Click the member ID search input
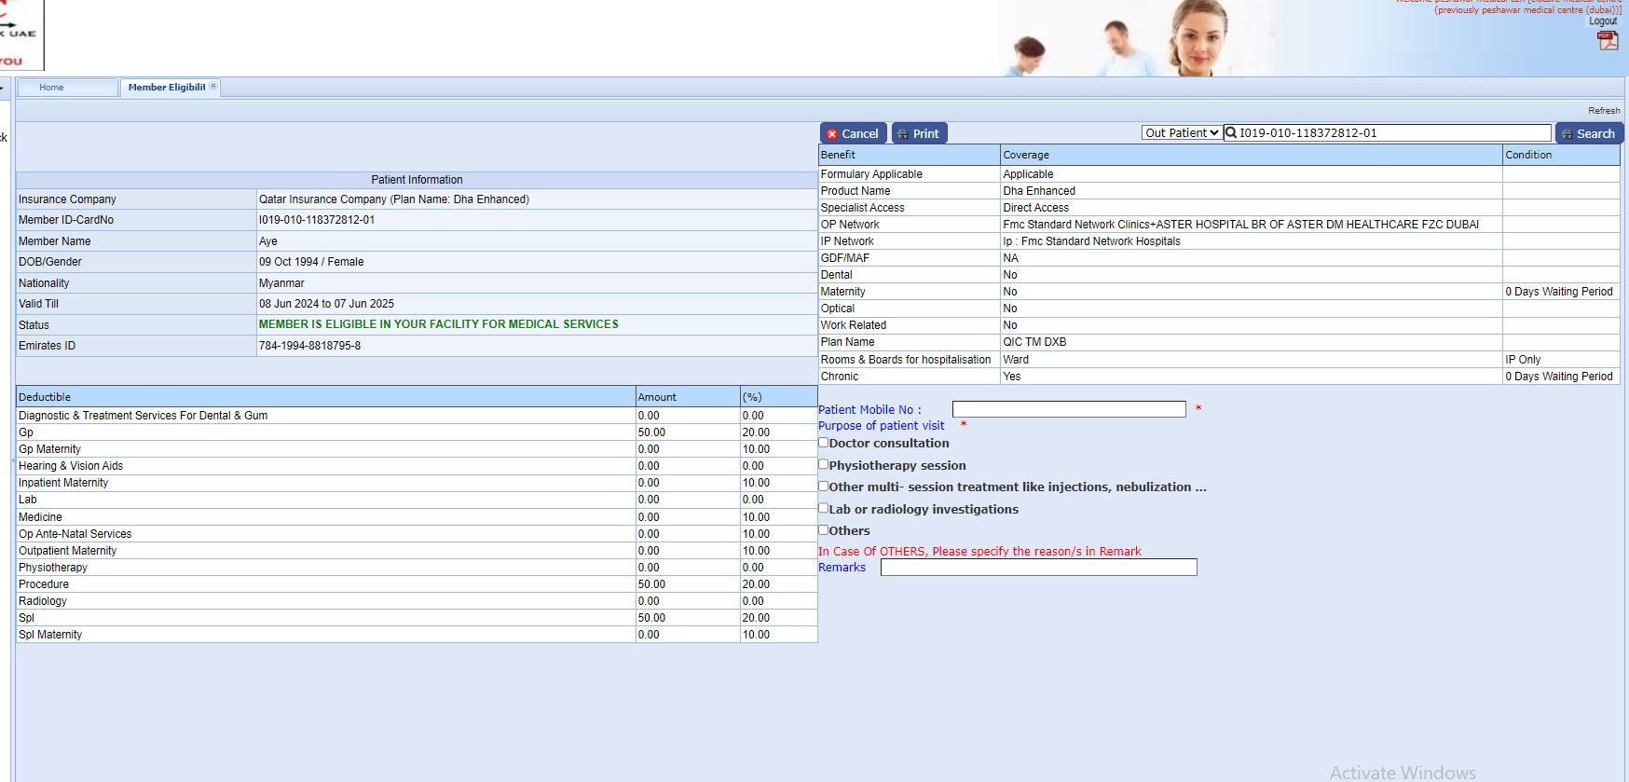This screenshot has width=1629, height=782. [1392, 133]
